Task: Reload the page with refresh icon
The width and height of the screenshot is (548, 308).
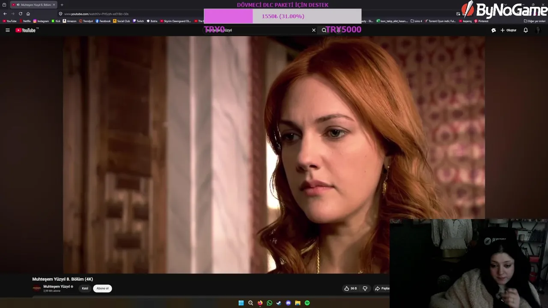Action: pos(21,14)
